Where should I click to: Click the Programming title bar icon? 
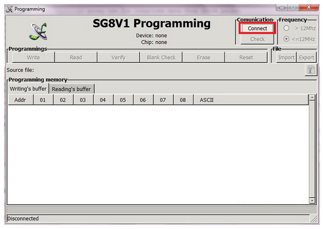[x=9, y=9]
